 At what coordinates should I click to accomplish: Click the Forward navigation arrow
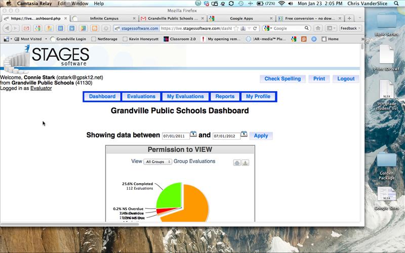click(15, 28)
